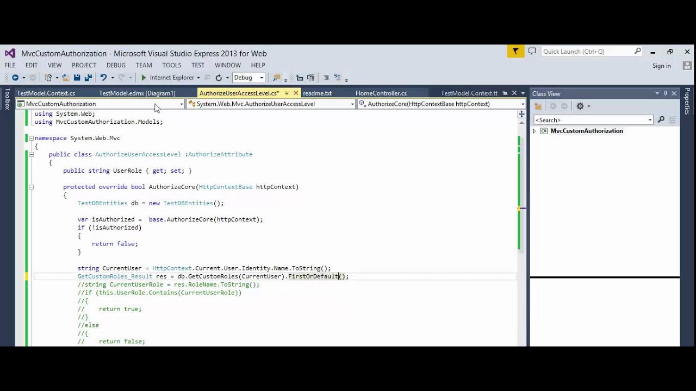Viewport: 696px width, 391px height.
Task: Click the Quick Launch magnifier icon
Action: tap(638, 51)
